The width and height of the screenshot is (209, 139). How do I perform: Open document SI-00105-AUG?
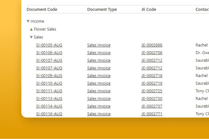pyautogui.click(x=49, y=45)
